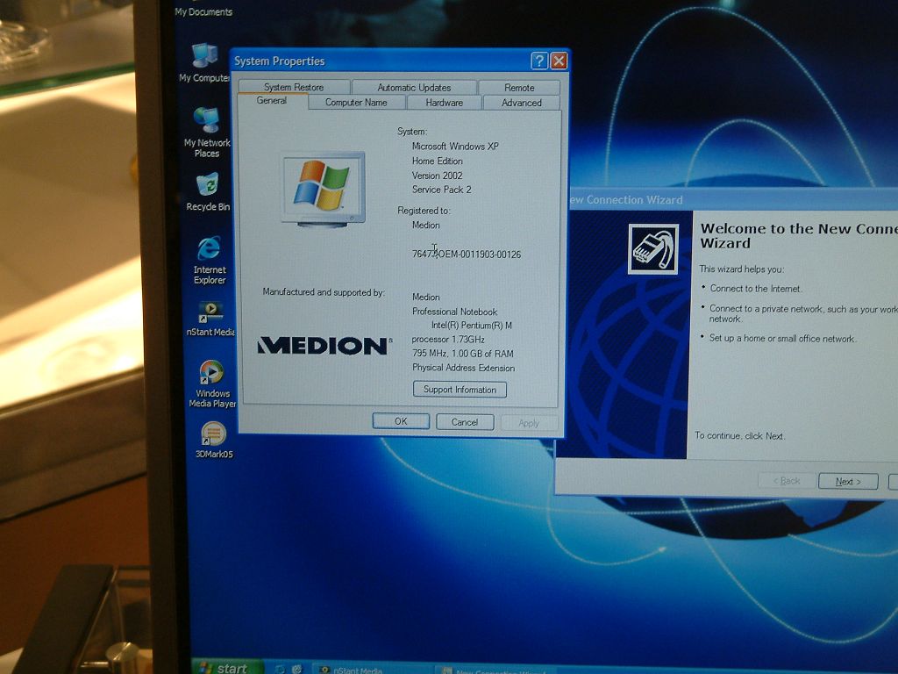
Task: Open the Remote tab
Action: (x=519, y=88)
